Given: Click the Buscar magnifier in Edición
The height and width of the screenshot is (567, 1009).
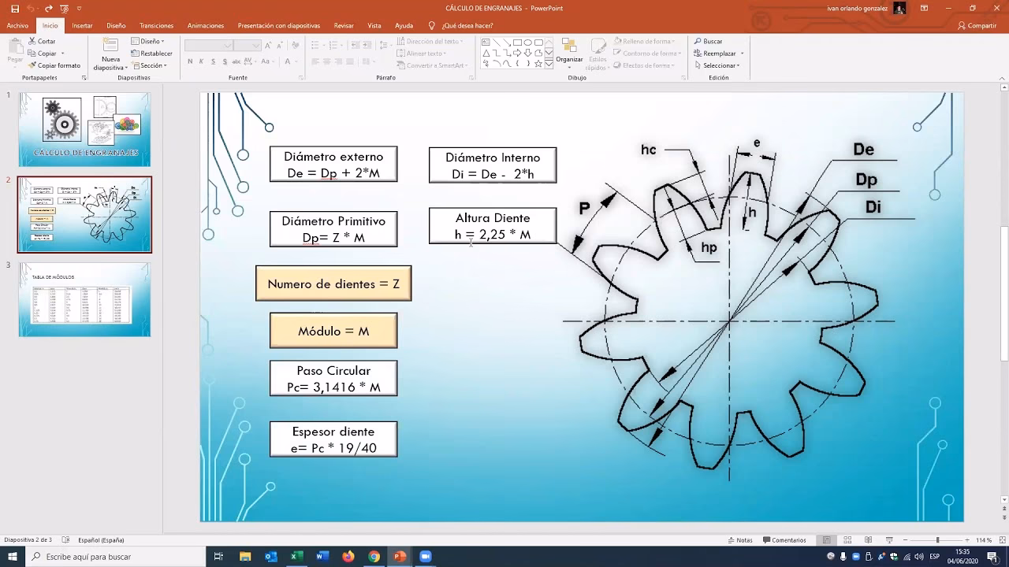Looking at the screenshot, I should pos(698,41).
